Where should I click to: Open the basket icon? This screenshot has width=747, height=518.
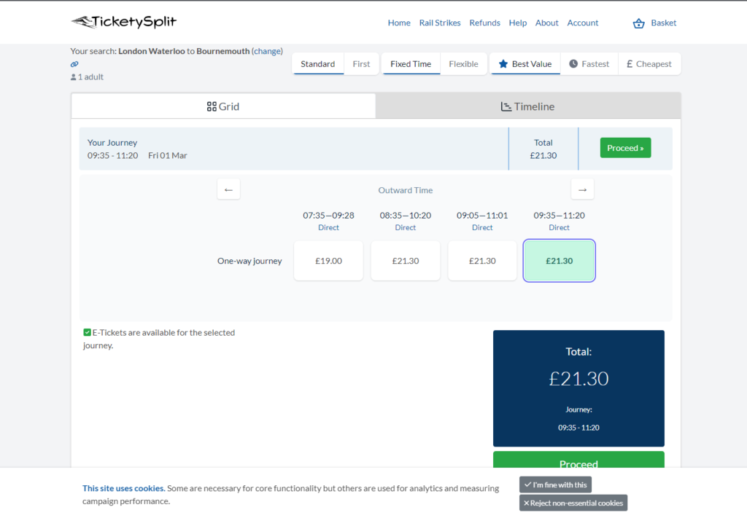coord(638,23)
